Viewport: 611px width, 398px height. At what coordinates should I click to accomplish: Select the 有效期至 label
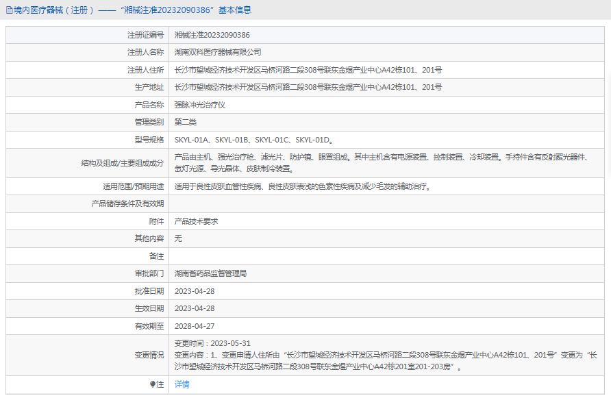(x=149, y=326)
